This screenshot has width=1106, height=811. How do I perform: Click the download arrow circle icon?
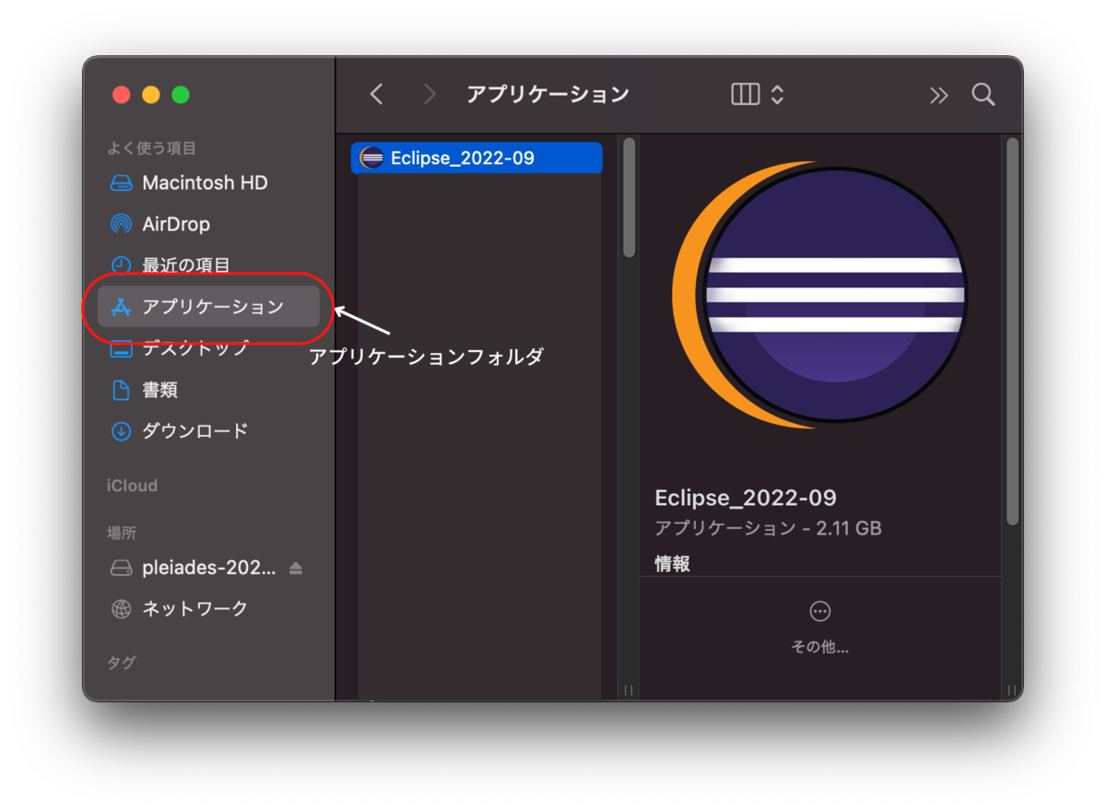(121, 430)
